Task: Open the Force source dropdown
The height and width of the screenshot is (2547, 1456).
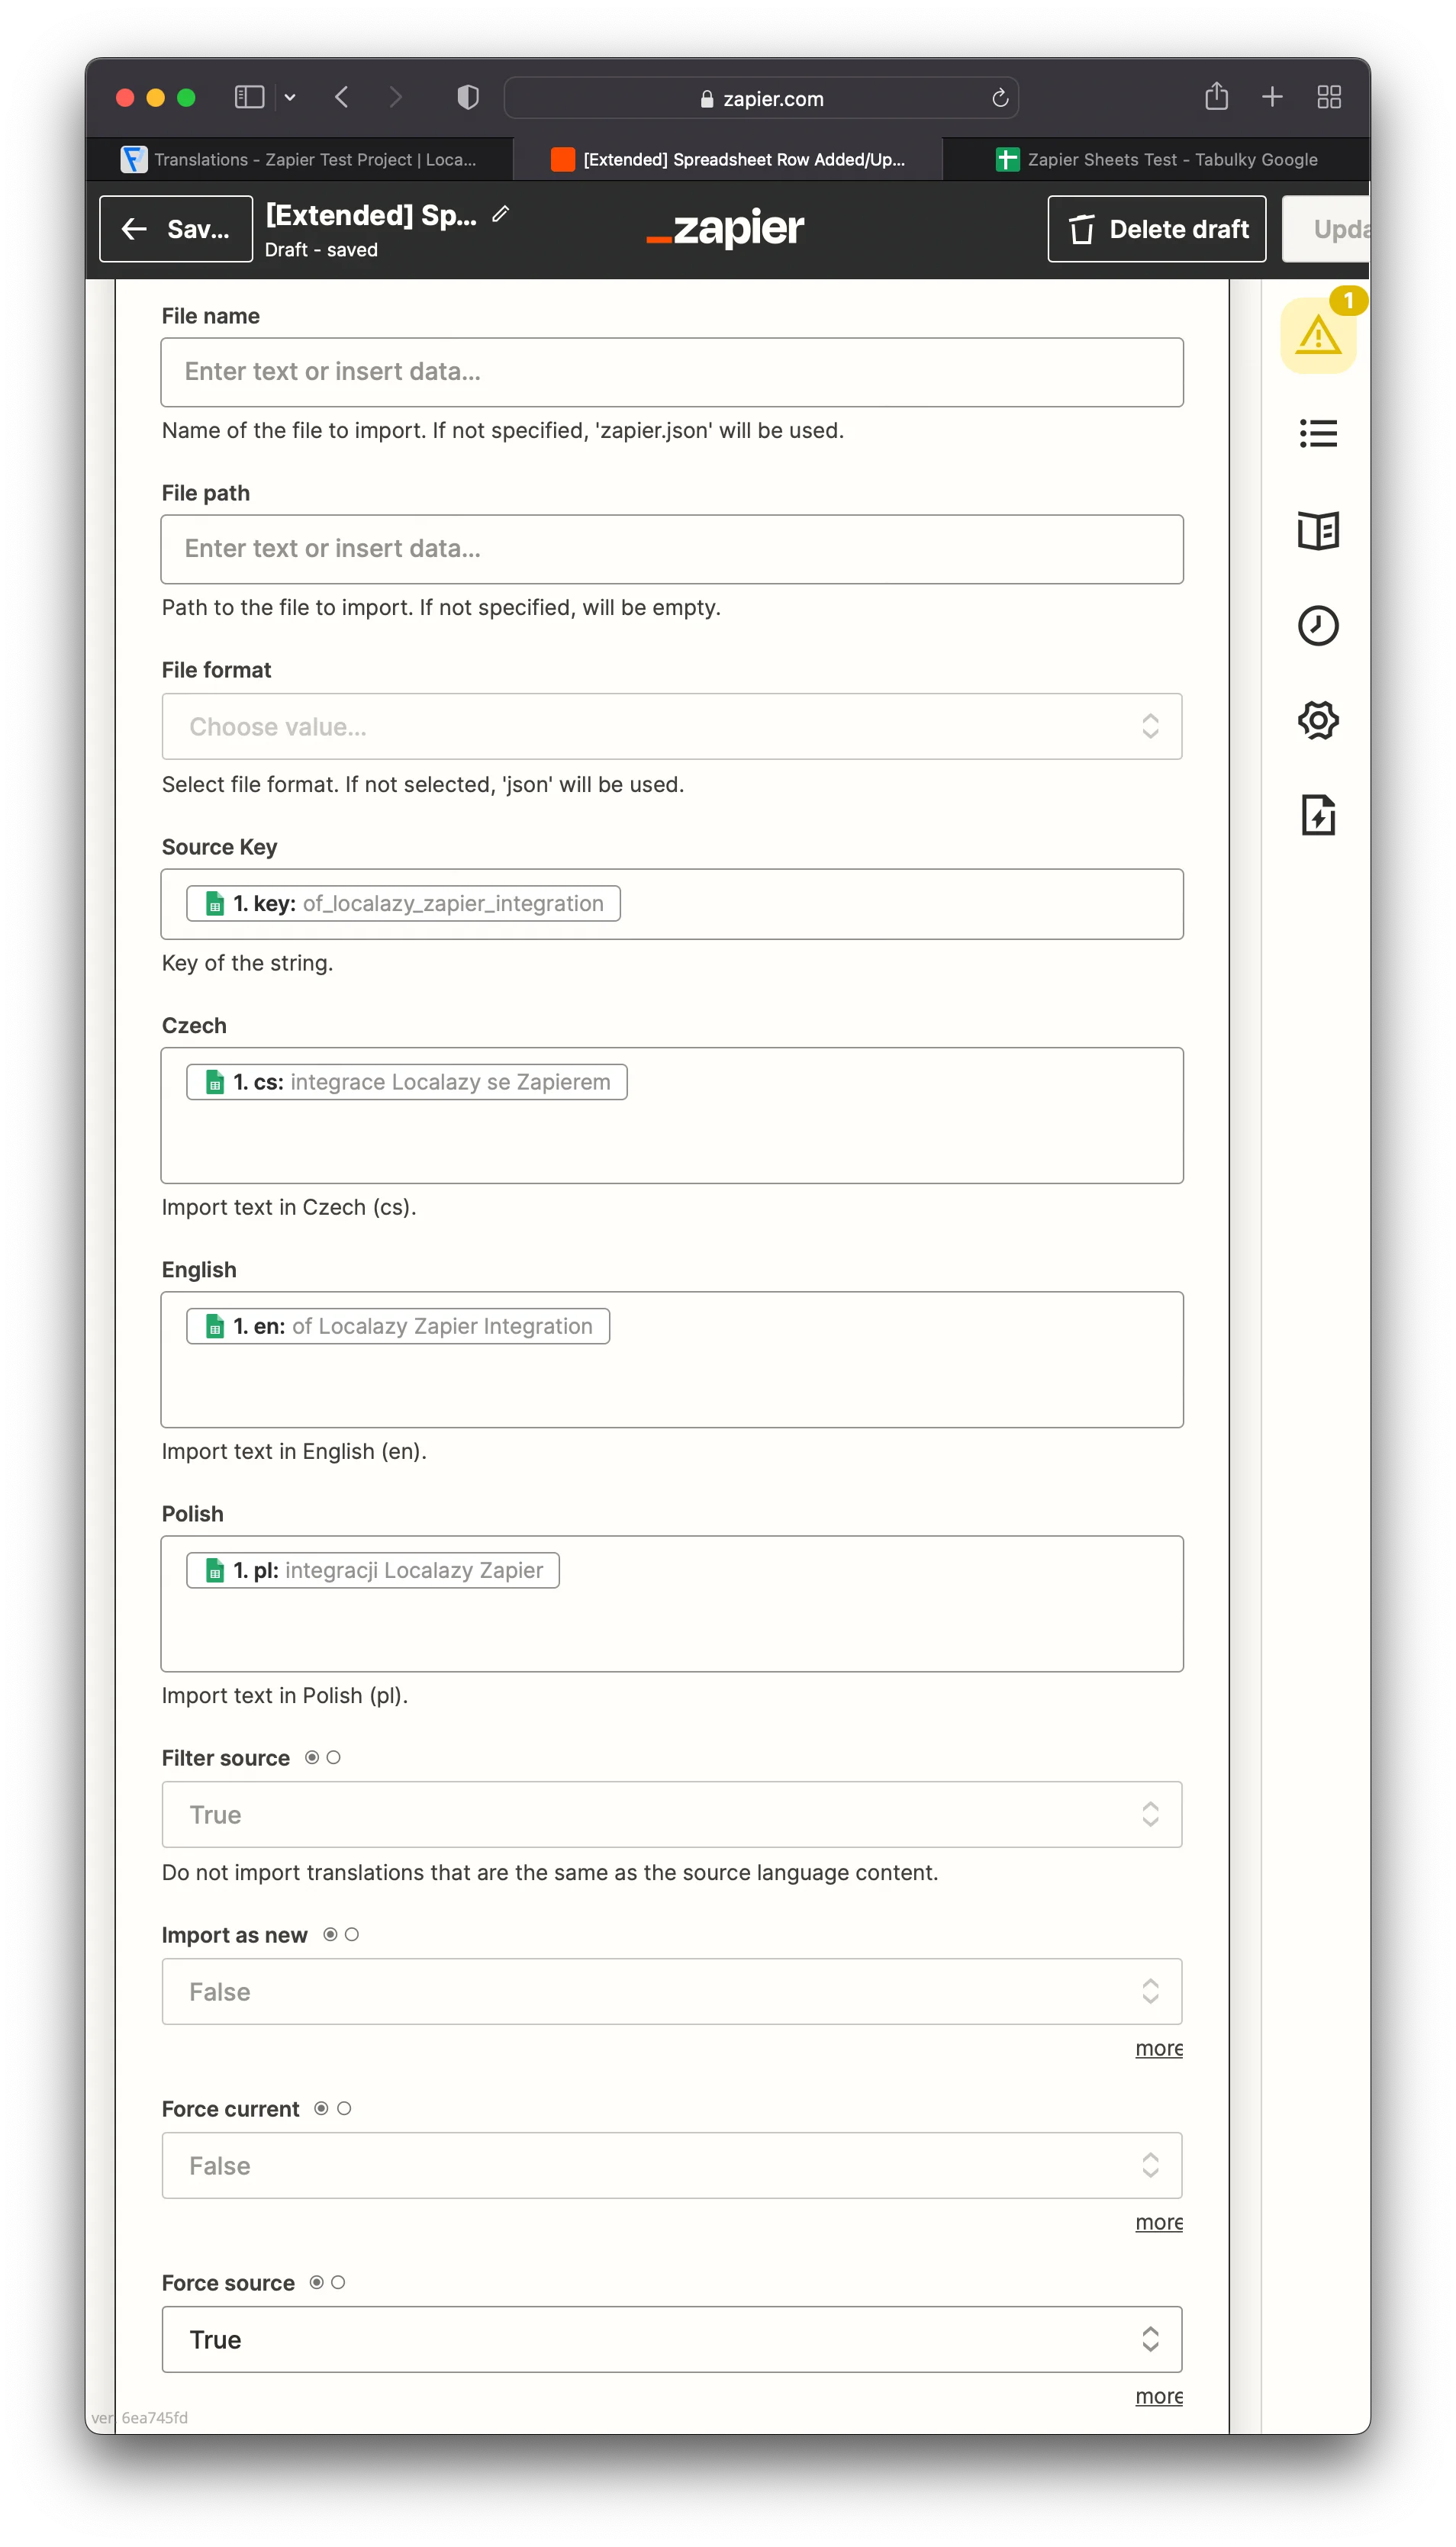Action: [x=671, y=2339]
